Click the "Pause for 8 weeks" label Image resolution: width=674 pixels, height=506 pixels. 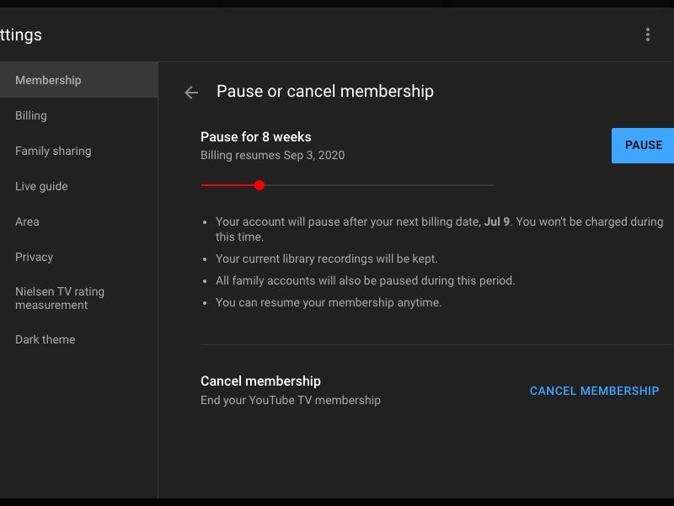pyautogui.click(x=256, y=136)
